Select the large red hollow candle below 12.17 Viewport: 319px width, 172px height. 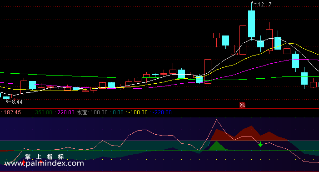(243, 40)
